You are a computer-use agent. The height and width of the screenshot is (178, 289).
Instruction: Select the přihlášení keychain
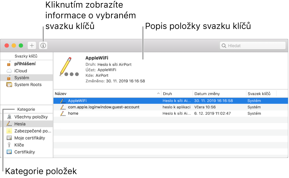click(x=27, y=64)
